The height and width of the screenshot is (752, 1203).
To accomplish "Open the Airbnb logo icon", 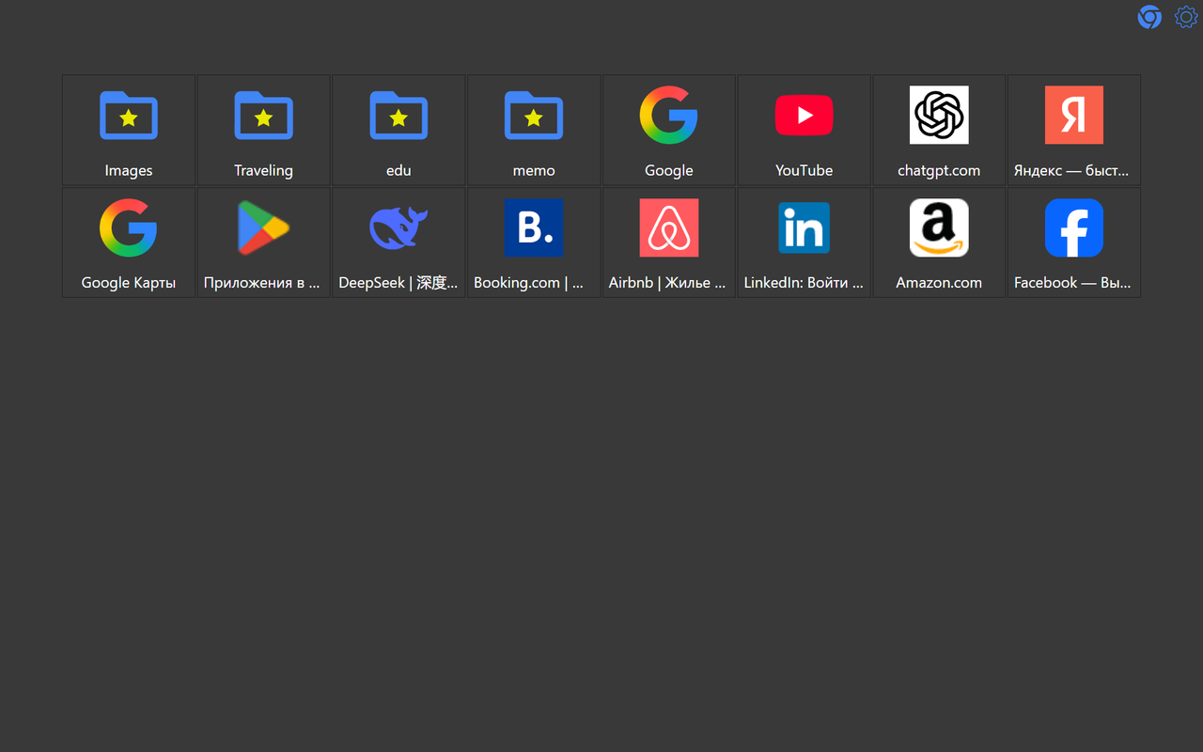I will tap(669, 227).
